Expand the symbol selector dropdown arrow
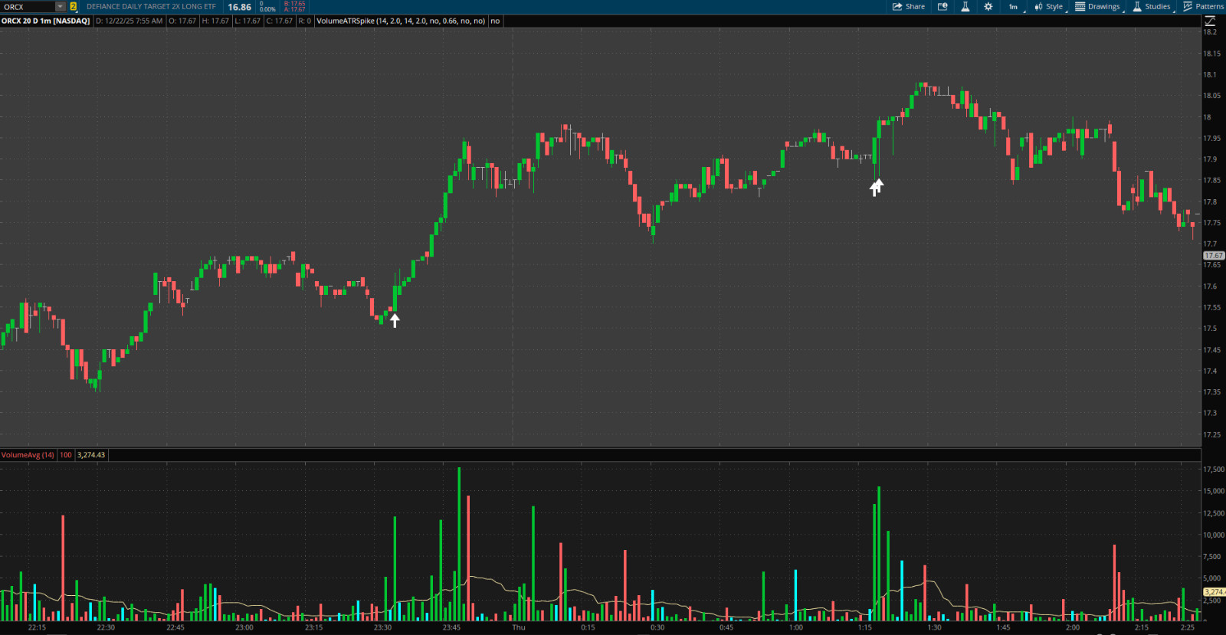Screen dimensions: 1226x635 point(61,6)
